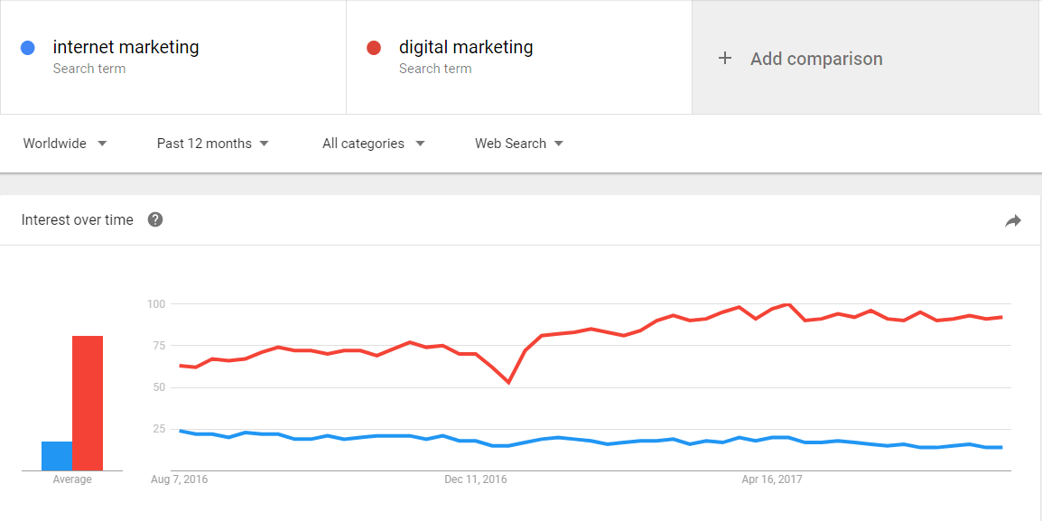Click the share arrow icon
Image resolution: width=1042 pixels, height=521 pixels.
[x=1013, y=221]
